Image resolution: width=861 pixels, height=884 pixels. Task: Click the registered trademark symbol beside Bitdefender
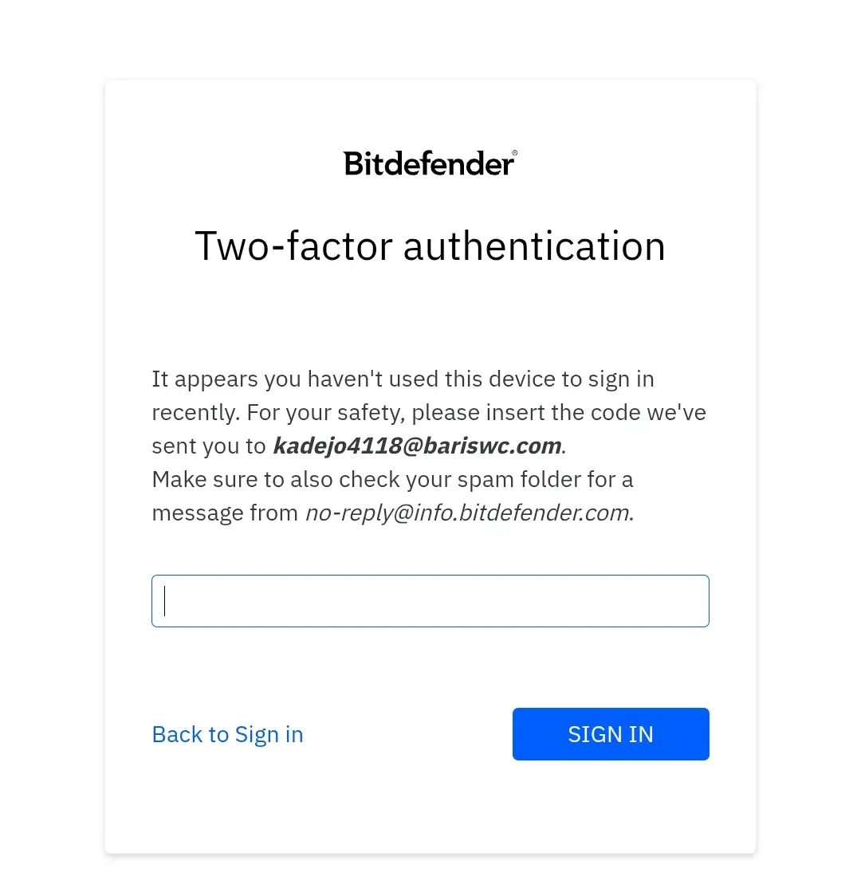coord(514,153)
